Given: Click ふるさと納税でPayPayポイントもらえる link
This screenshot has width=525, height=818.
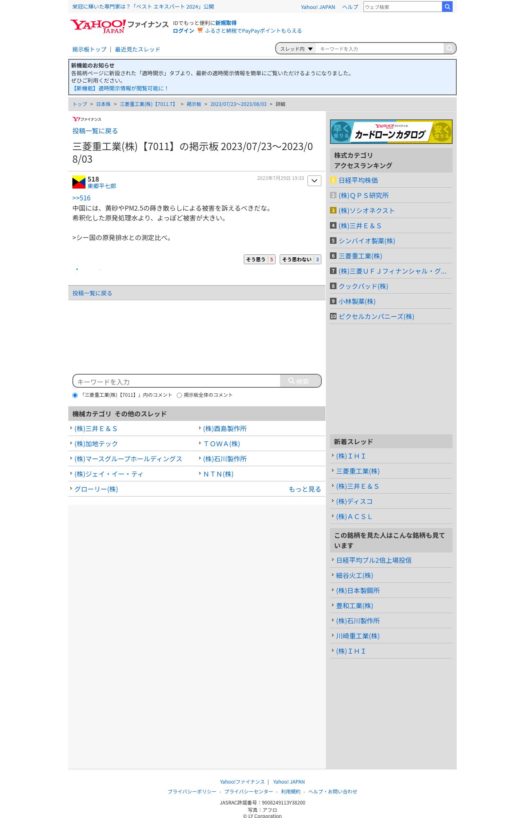Looking at the screenshot, I should pos(253,31).
